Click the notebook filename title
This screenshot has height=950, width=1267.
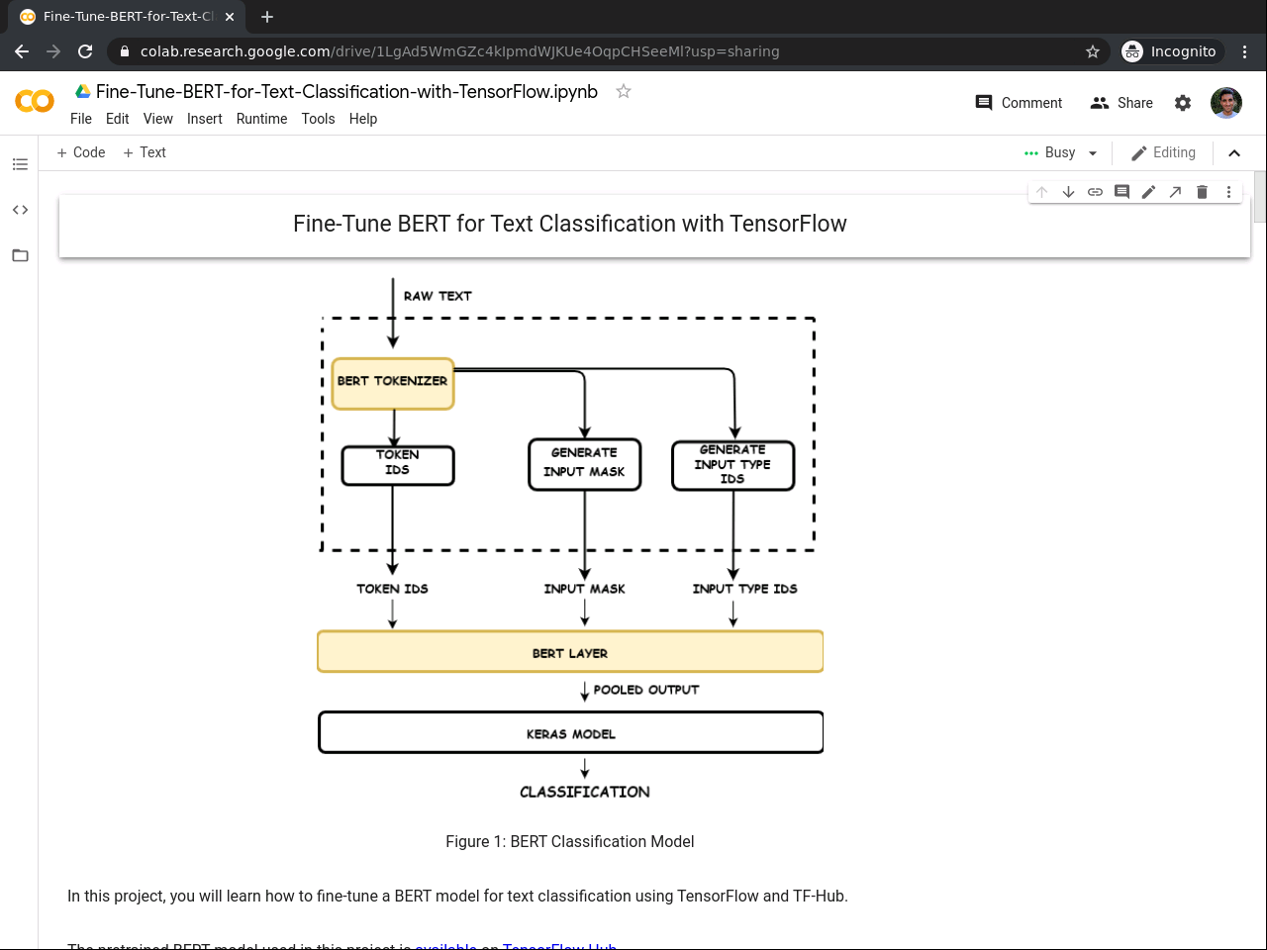pyautogui.click(x=346, y=91)
